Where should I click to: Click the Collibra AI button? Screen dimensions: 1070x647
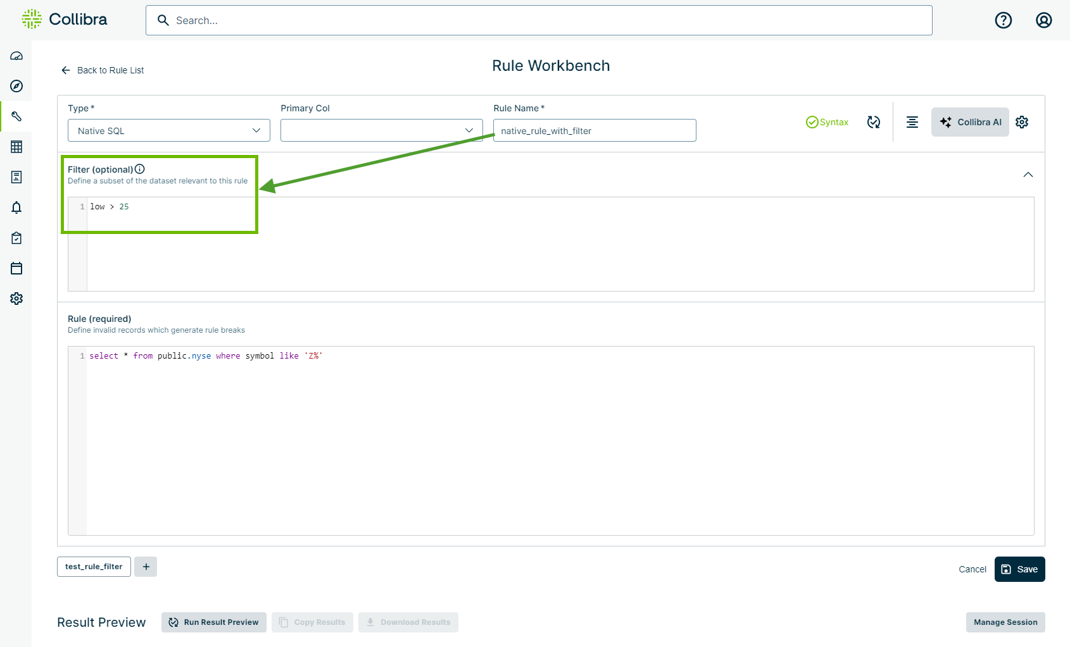coord(970,122)
